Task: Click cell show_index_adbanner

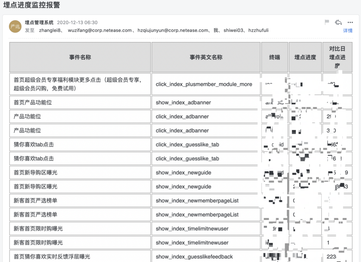Action: pyautogui.click(x=206, y=103)
